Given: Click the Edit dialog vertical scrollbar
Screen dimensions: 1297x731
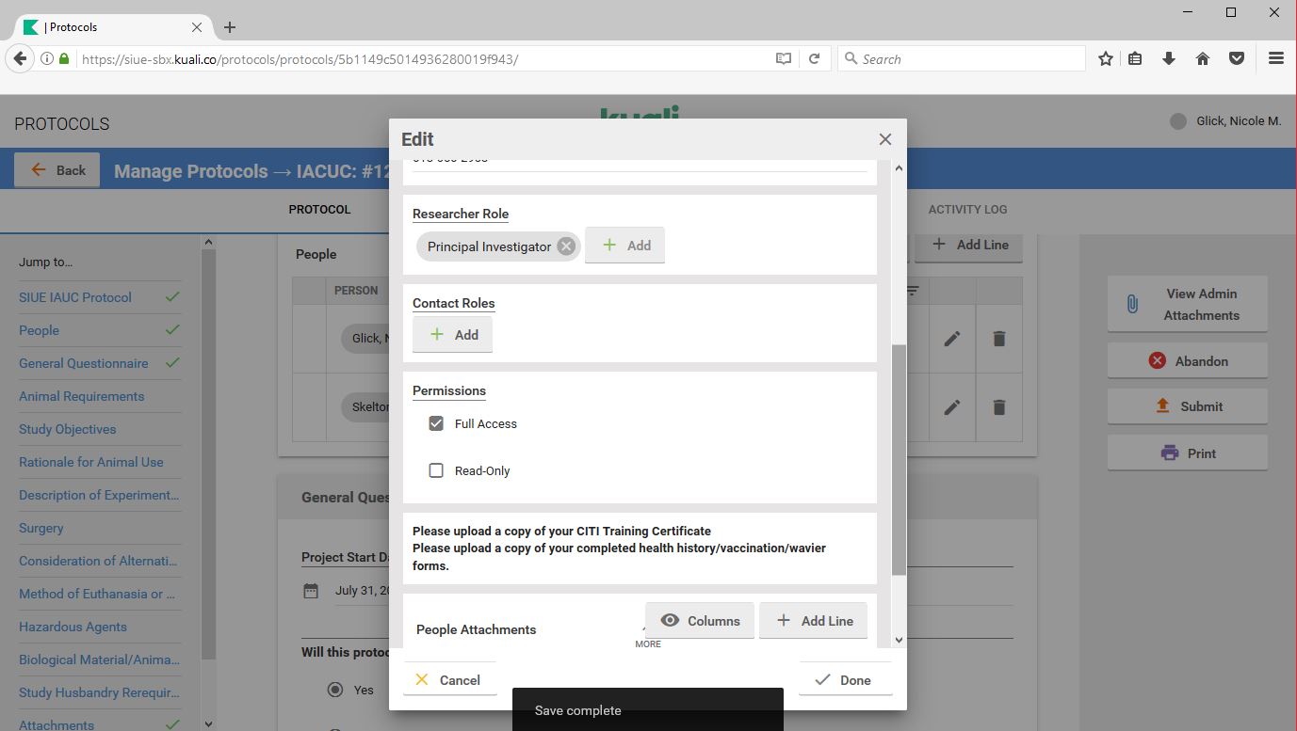Looking at the screenshot, I should click(x=899, y=459).
